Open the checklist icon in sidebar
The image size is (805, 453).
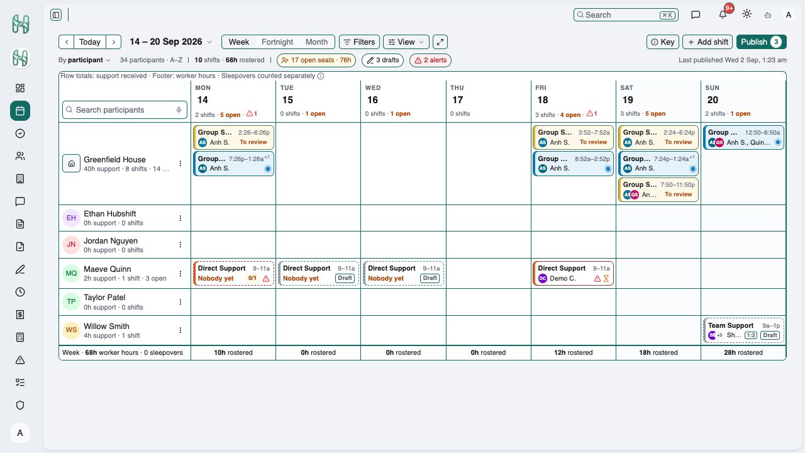[20, 383]
